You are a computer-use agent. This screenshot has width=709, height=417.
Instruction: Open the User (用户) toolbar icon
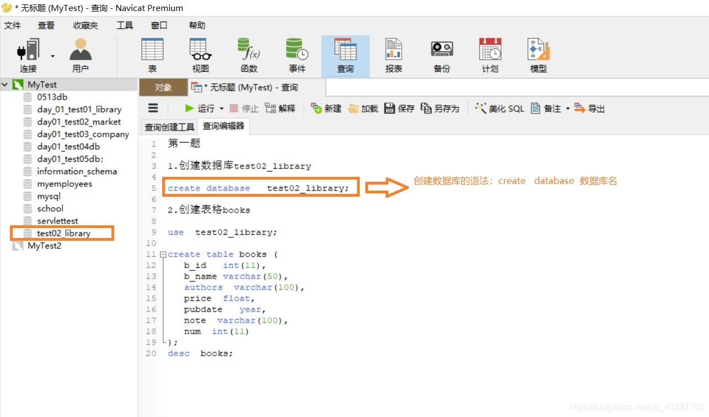click(x=81, y=56)
